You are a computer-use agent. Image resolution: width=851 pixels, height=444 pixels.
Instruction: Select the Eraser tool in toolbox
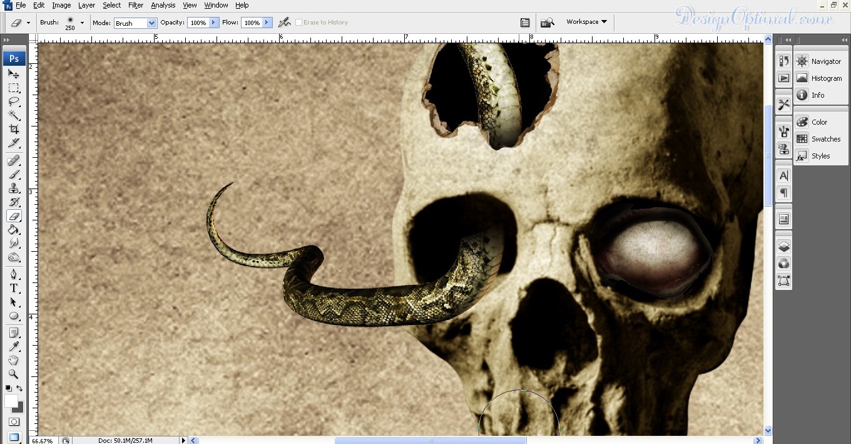point(14,216)
